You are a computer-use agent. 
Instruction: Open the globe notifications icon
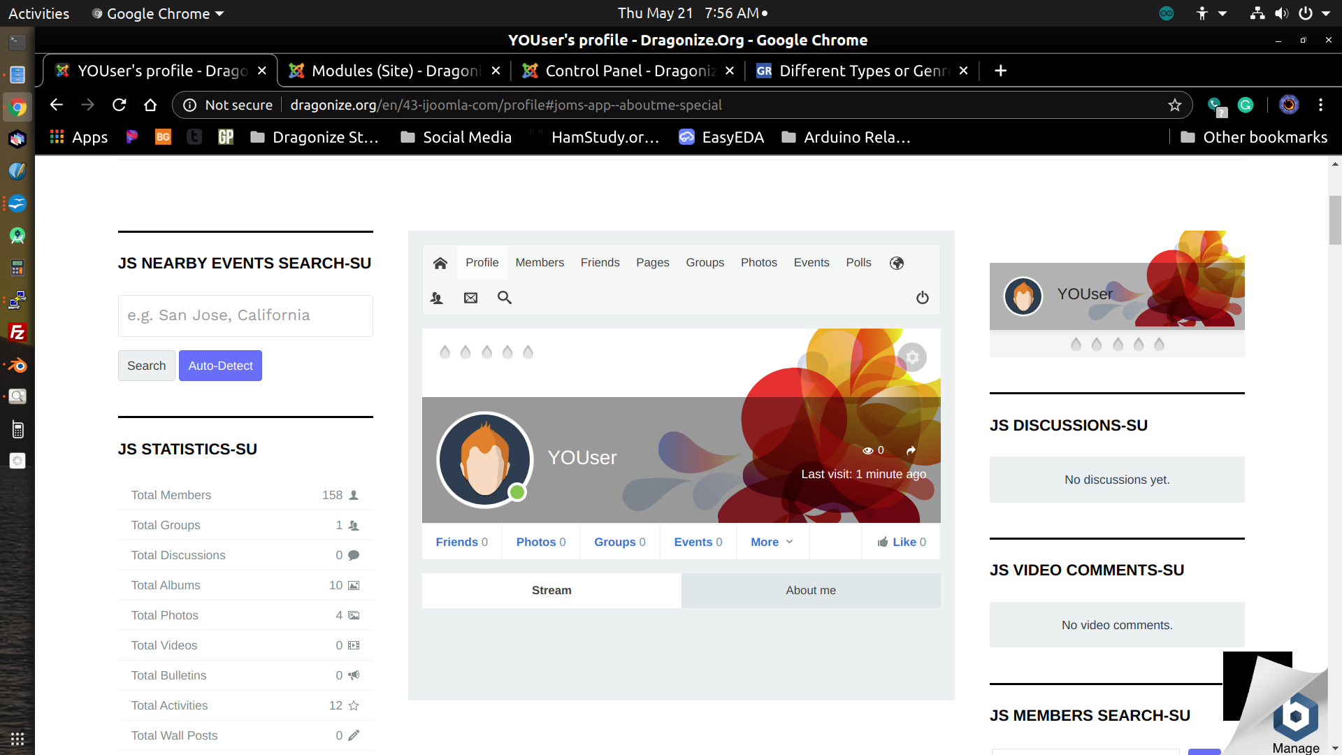tap(897, 263)
